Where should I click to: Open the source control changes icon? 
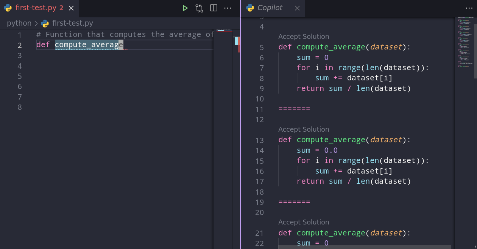(199, 8)
